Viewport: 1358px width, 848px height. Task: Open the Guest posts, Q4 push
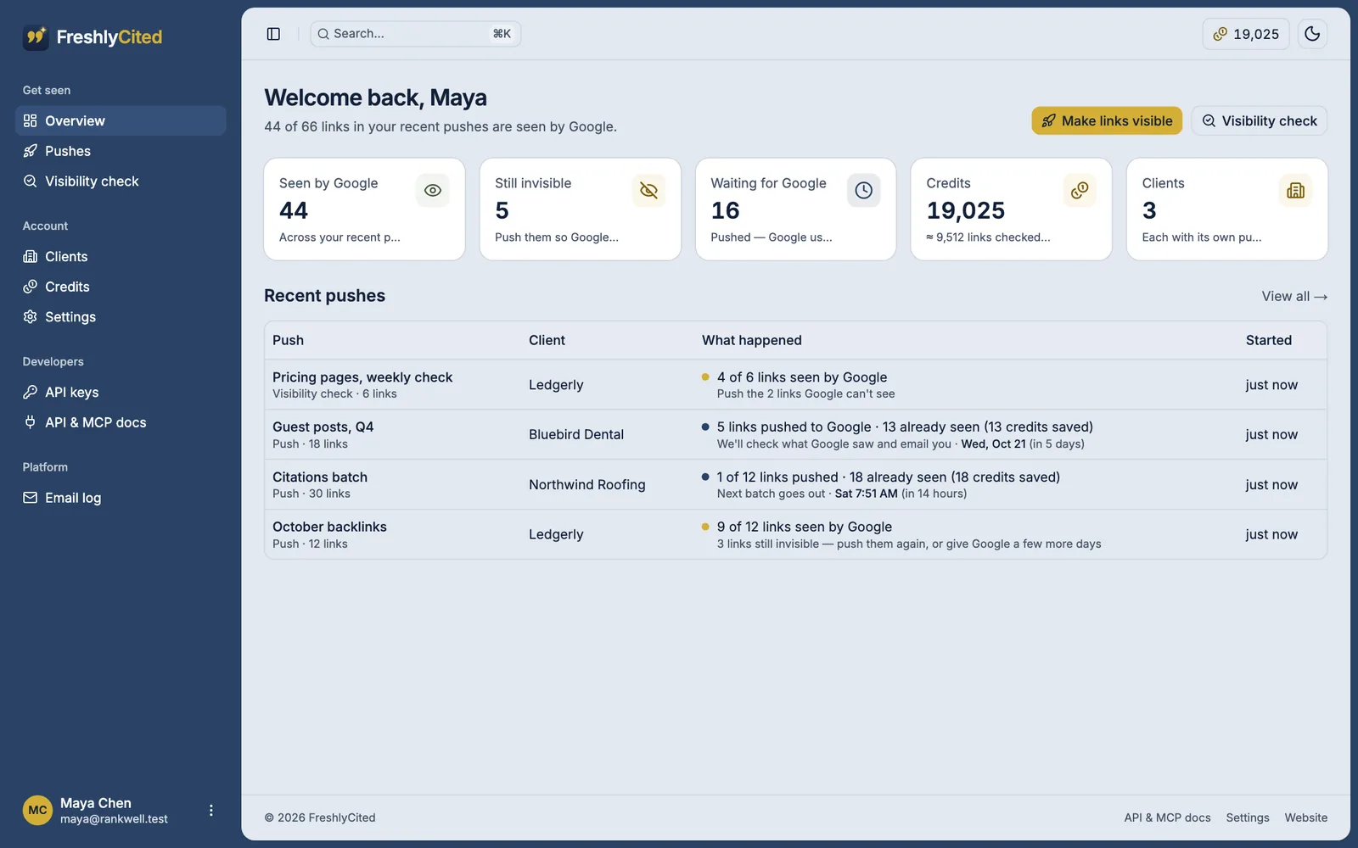(x=323, y=427)
